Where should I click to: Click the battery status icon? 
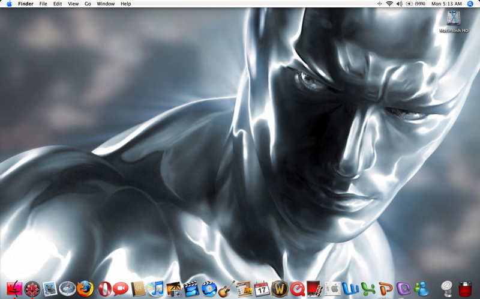[409, 4]
